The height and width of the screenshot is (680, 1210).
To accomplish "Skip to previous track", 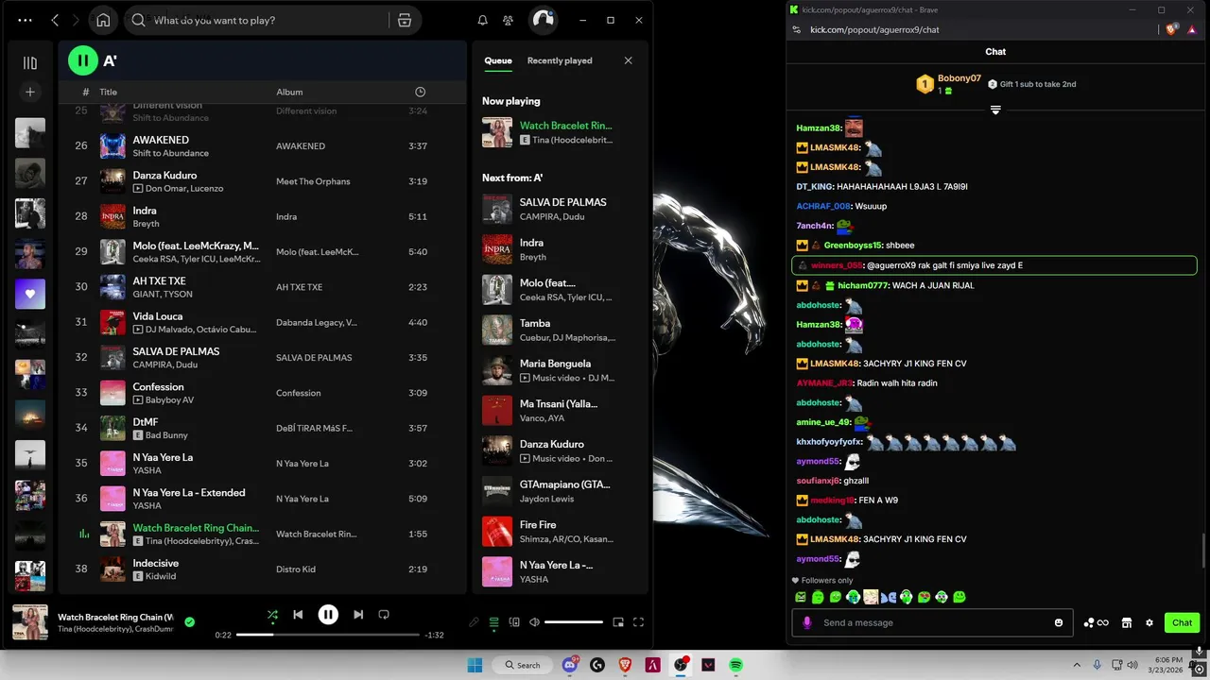I will tap(298, 615).
